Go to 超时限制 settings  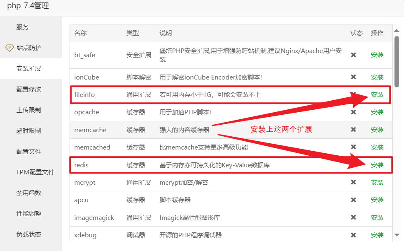point(29,130)
